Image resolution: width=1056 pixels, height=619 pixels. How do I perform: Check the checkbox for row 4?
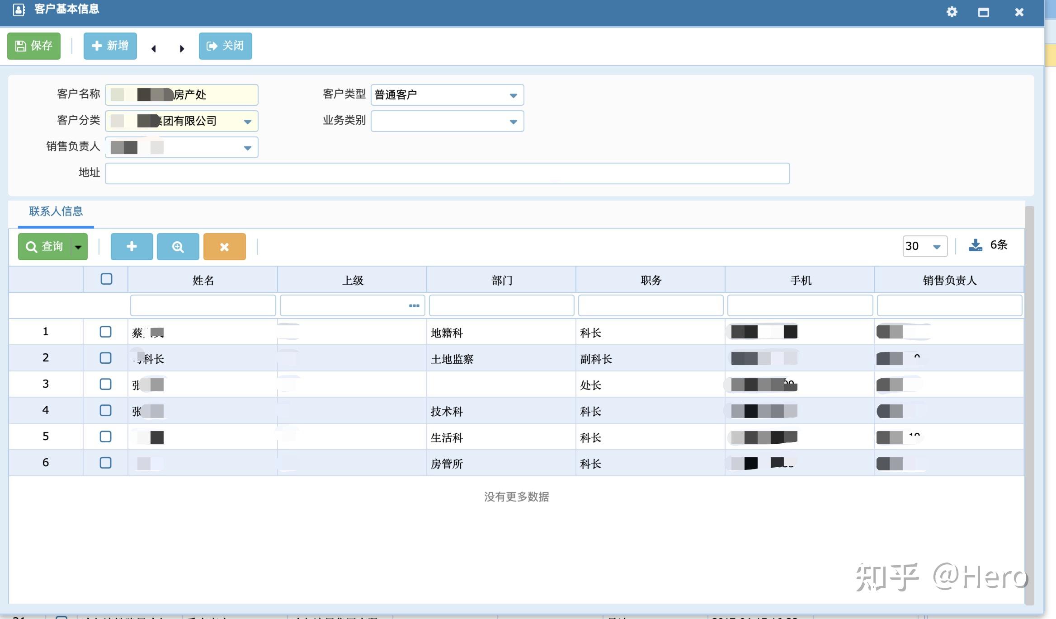pos(105,410)
